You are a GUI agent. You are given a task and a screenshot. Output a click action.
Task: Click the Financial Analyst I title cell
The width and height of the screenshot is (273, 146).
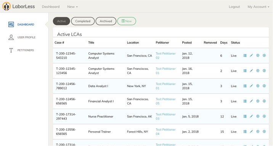pos(101,101)
